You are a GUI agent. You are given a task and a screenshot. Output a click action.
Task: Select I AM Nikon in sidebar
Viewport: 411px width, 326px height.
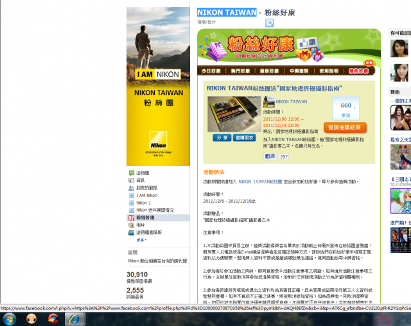(x=146, y=195)
